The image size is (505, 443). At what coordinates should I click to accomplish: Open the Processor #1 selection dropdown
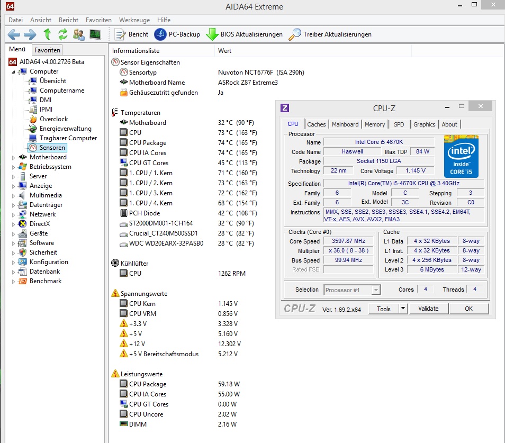coord(352,290)
